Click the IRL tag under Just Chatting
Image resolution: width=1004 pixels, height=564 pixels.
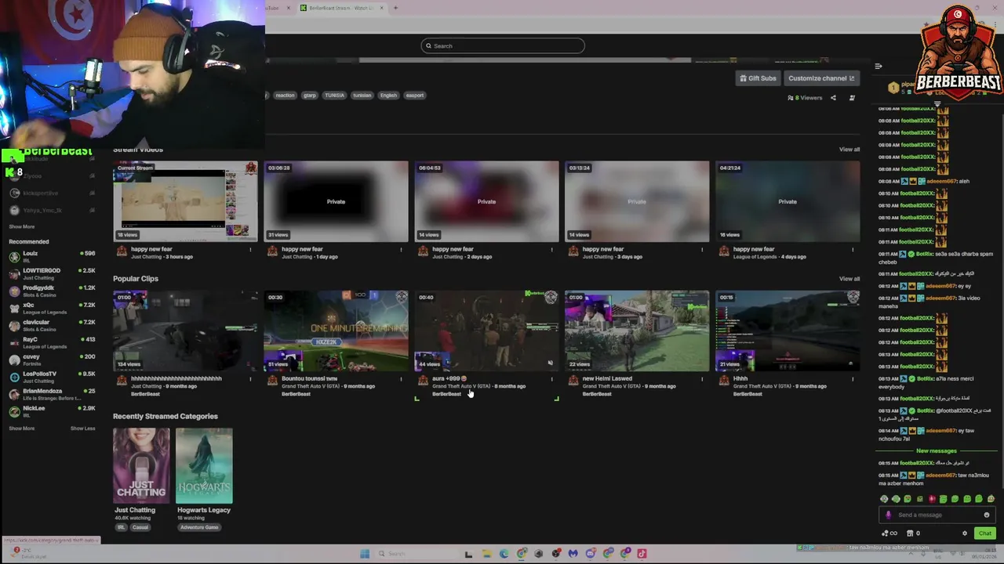click(121, 527)
